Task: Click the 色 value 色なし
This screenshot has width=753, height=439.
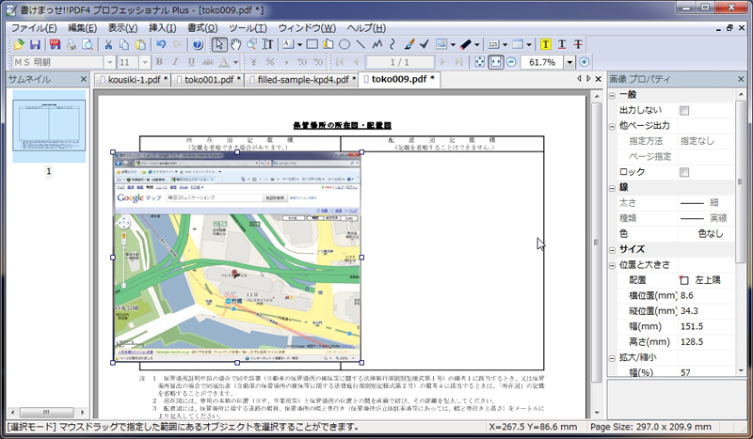Action: 707,234
